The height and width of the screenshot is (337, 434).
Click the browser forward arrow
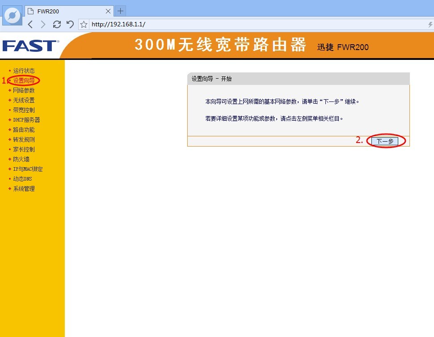[43, 24]
